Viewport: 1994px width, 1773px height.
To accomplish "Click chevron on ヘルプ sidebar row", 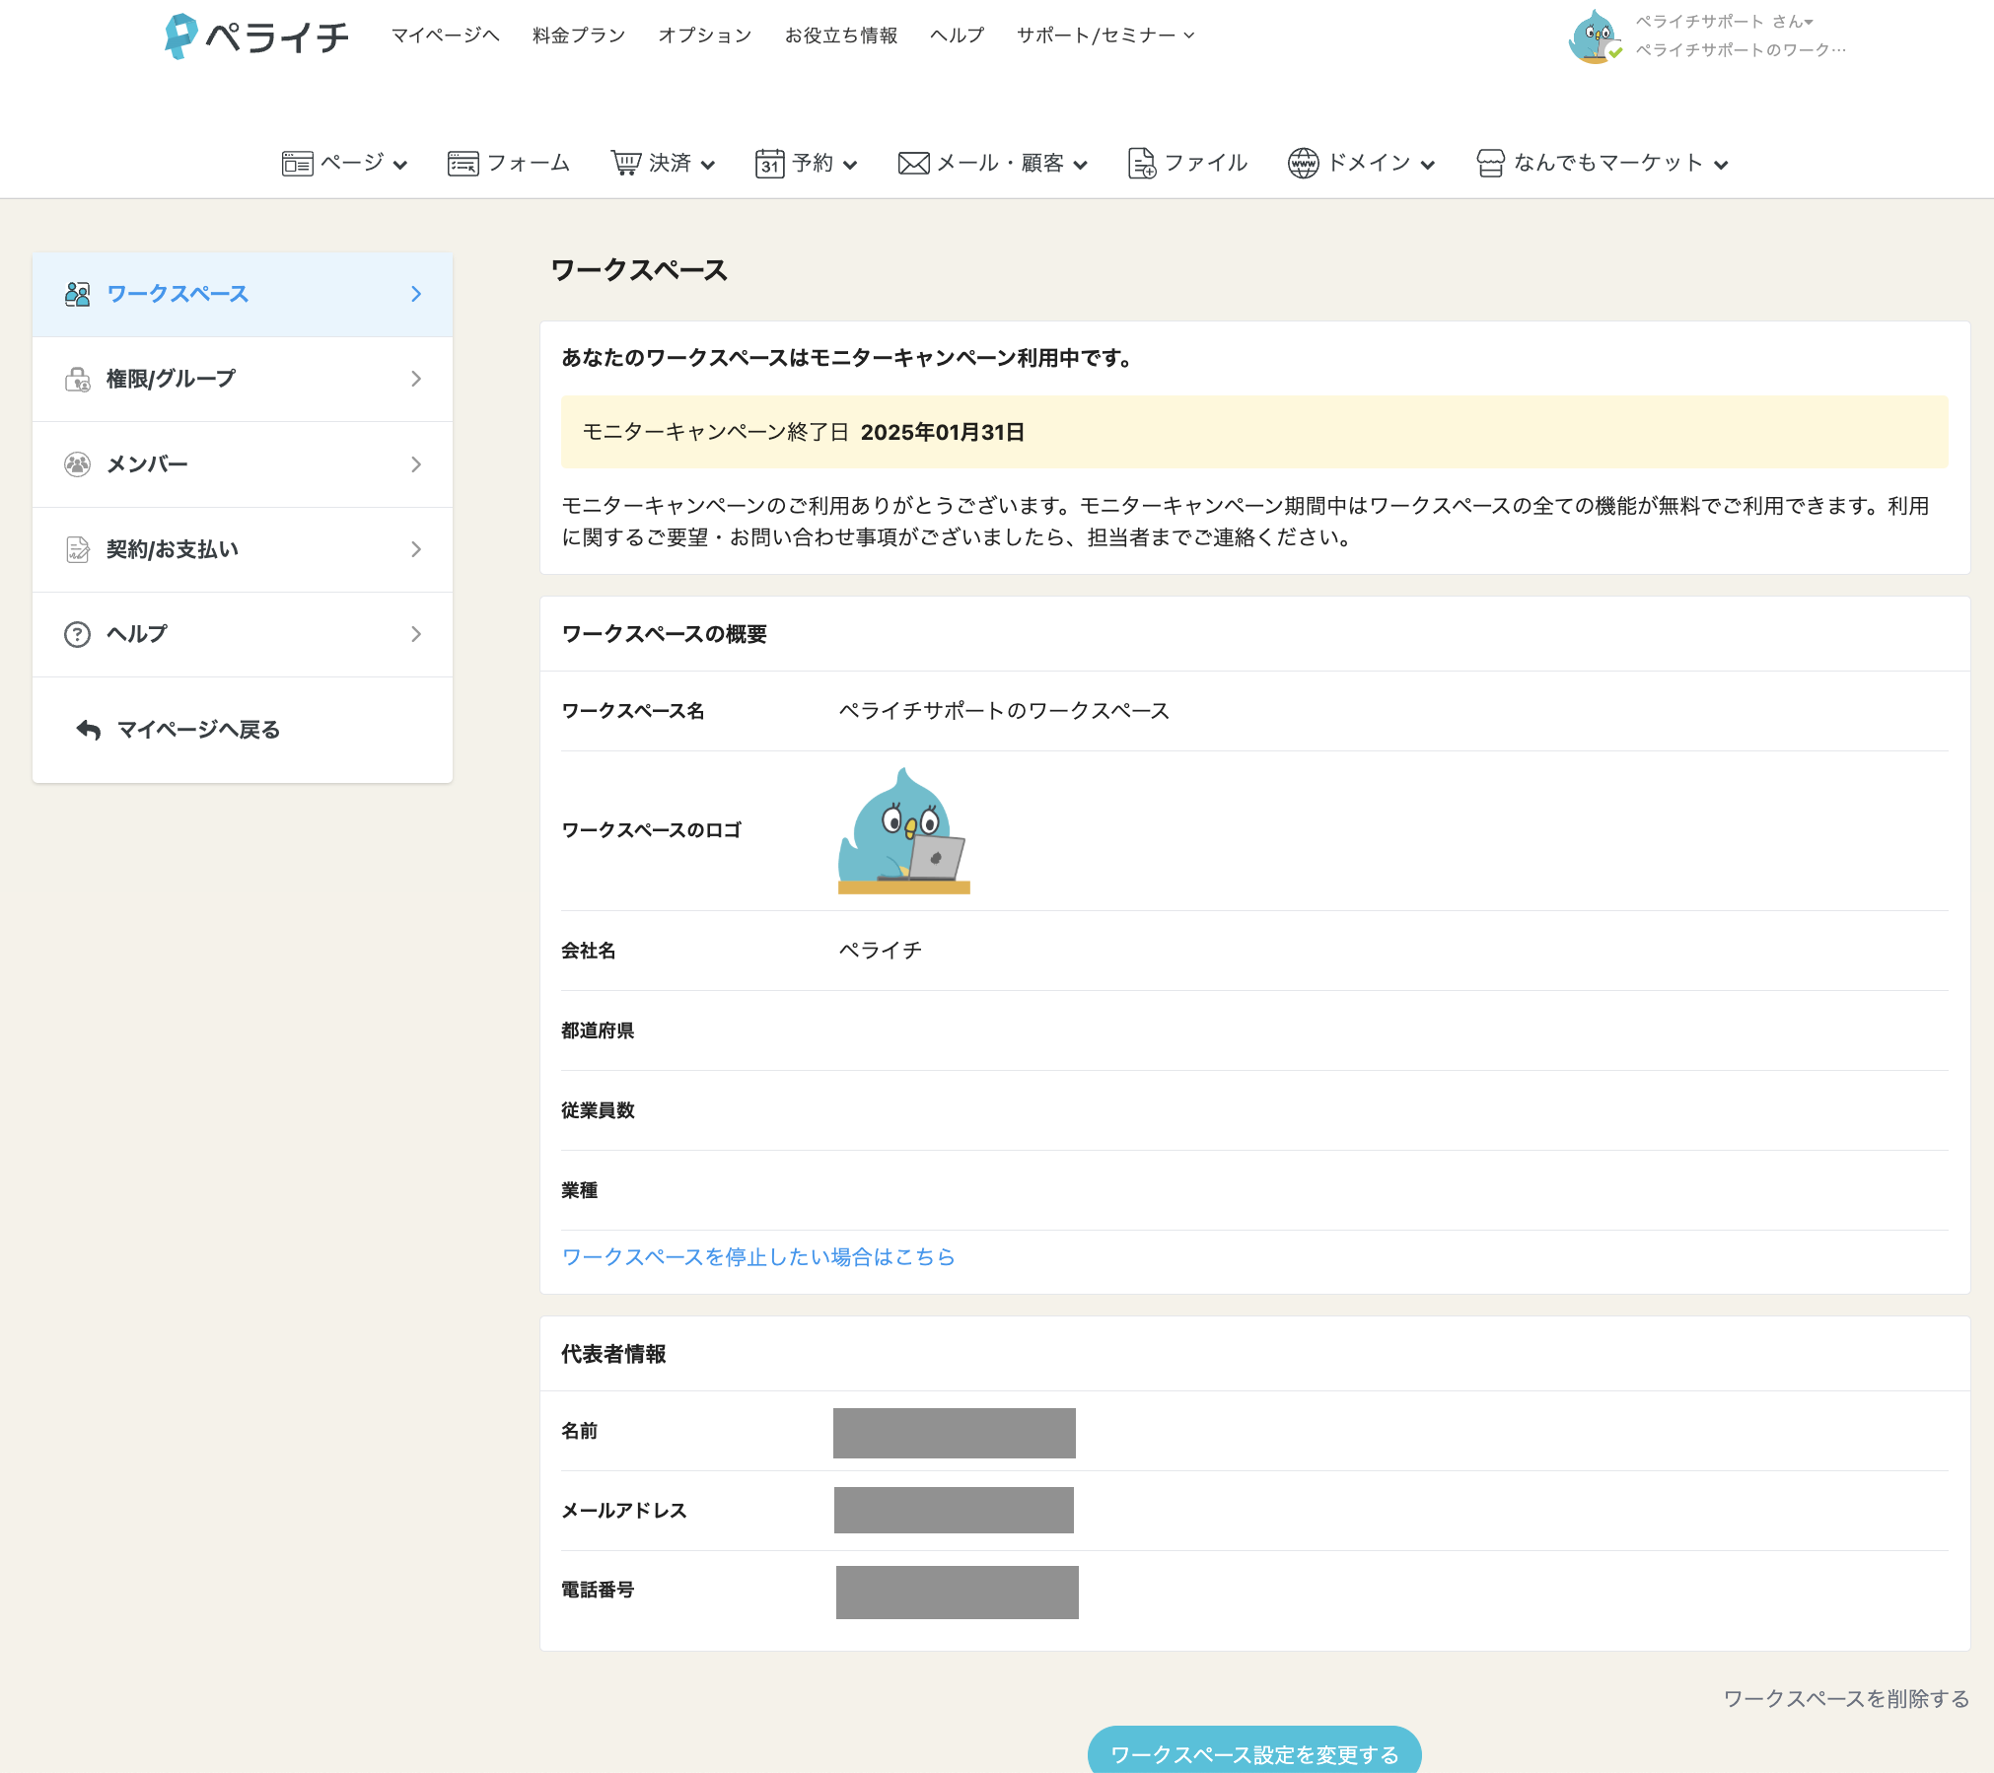I will point(416,634).
